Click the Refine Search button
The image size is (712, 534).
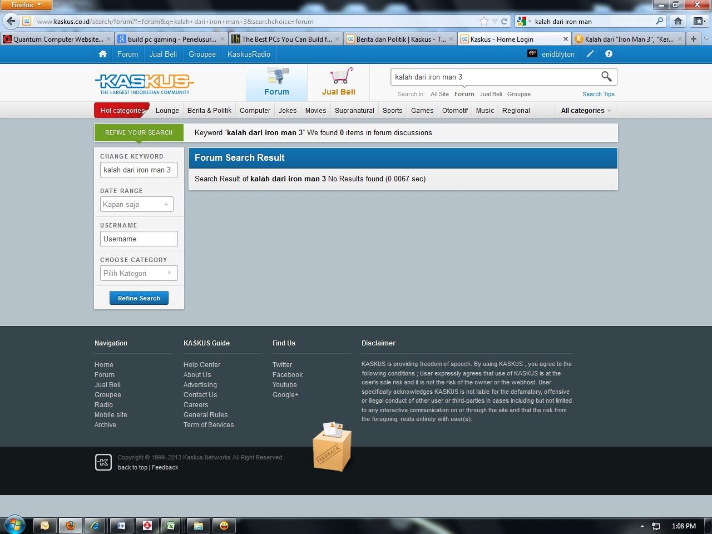(139, 298)
